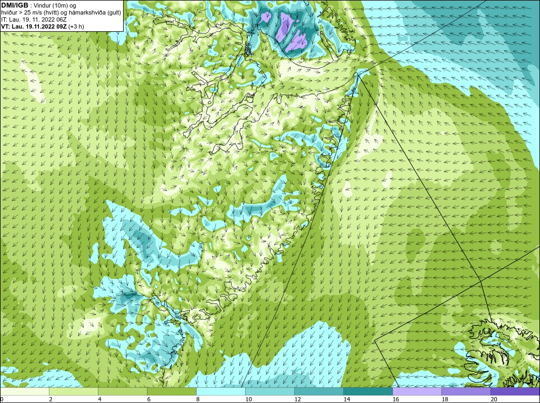The height and width of the screenshot is (403, 540).
Task: Click the legend label '8'
Action: 198,399
